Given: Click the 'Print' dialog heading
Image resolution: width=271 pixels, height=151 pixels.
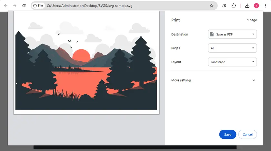Looking at the screenshot, I should [176, 20].
